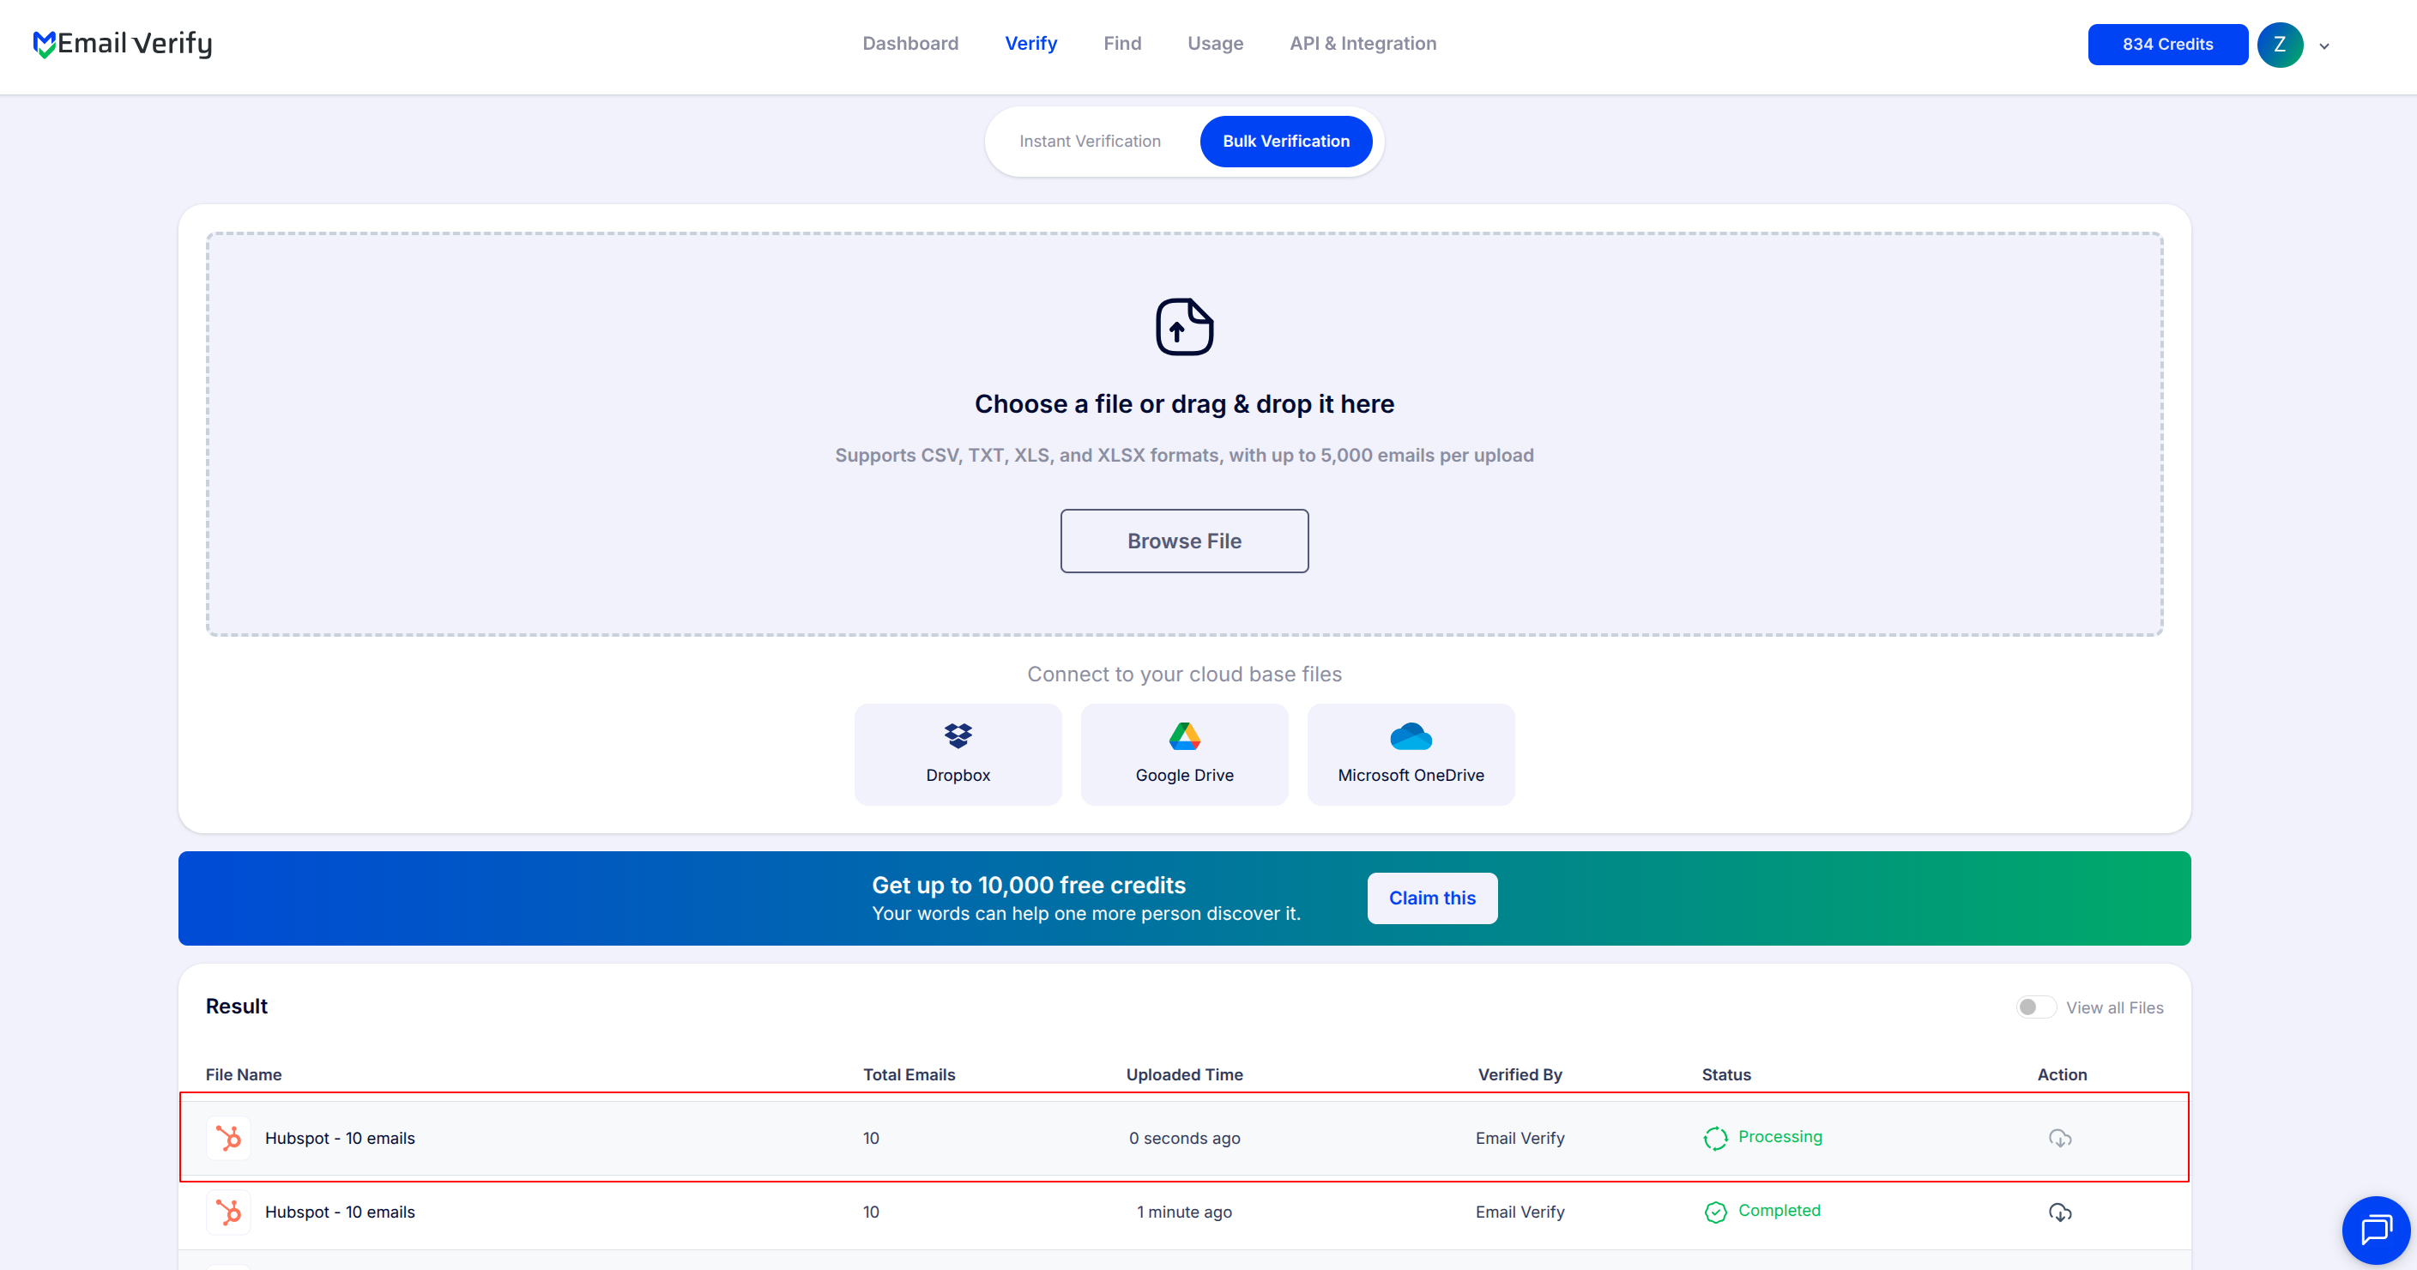Click the Result section heading

pos(237,1007)
